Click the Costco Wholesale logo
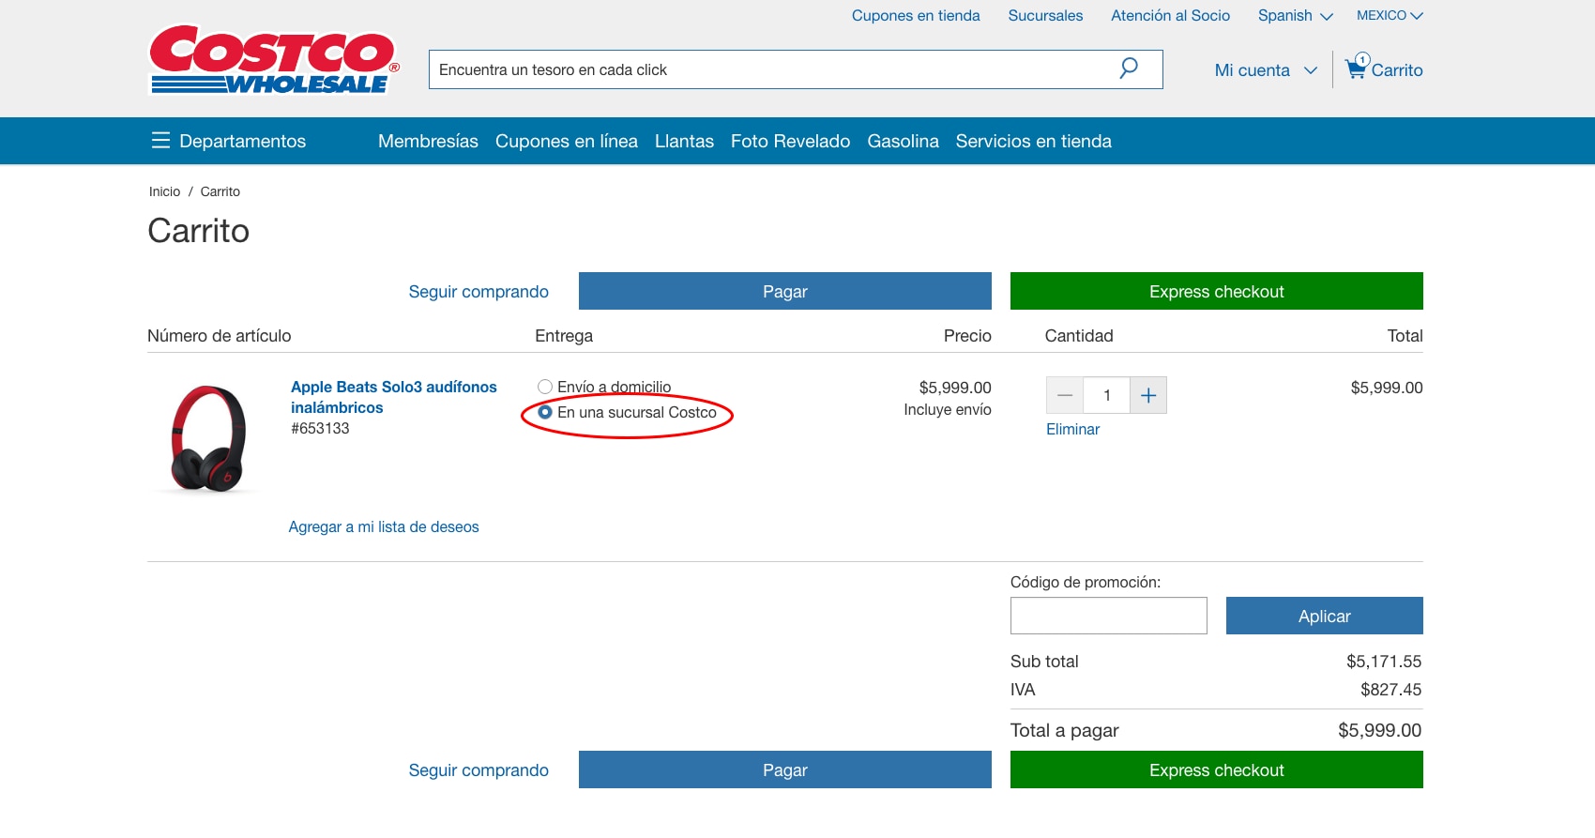The height and width of the screenshot is (838, 1595). pyautogui.click(x=274, y=60)
